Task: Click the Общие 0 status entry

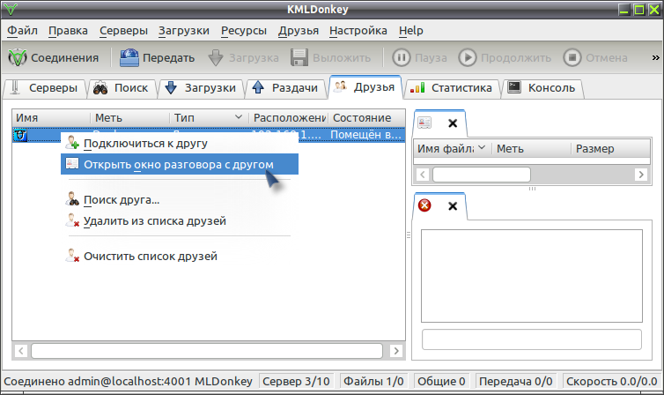Action: [441, 382]
